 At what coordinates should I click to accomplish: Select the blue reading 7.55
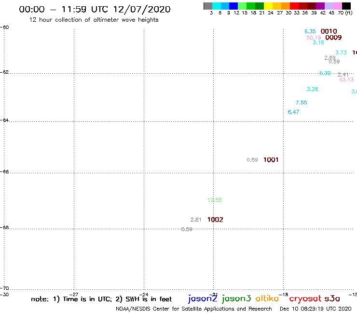[x=302, y=103]
